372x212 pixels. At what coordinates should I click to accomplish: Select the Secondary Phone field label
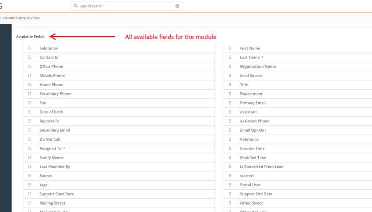[x=56, y=94]
